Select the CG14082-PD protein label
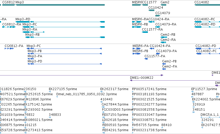Image resolution: width=220 pixels, height=134 pixels. (x=206, y=46)
